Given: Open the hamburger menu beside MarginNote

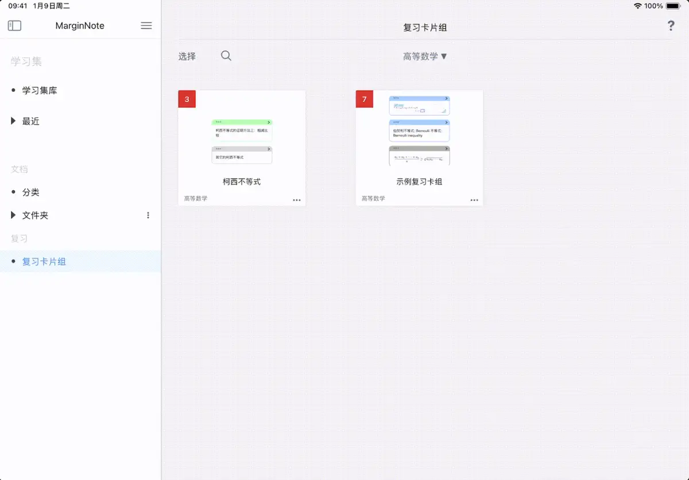Looking at the screenshot, I should tap(146, 26).
